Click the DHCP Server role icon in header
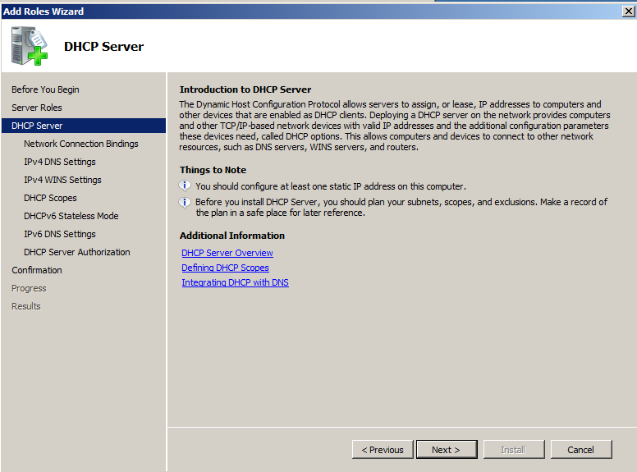Viewport: 637px width, 472px height. pos(30,46)
